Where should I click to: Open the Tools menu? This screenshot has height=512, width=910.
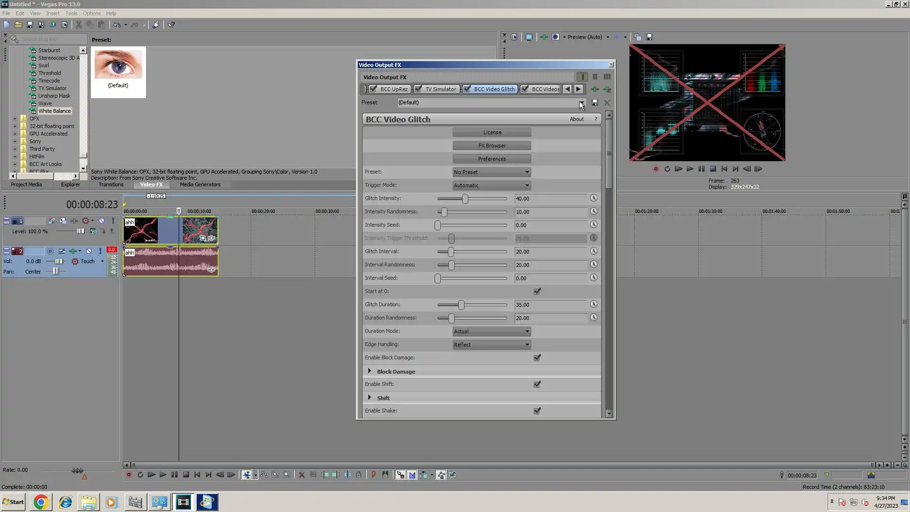[71, 13]
